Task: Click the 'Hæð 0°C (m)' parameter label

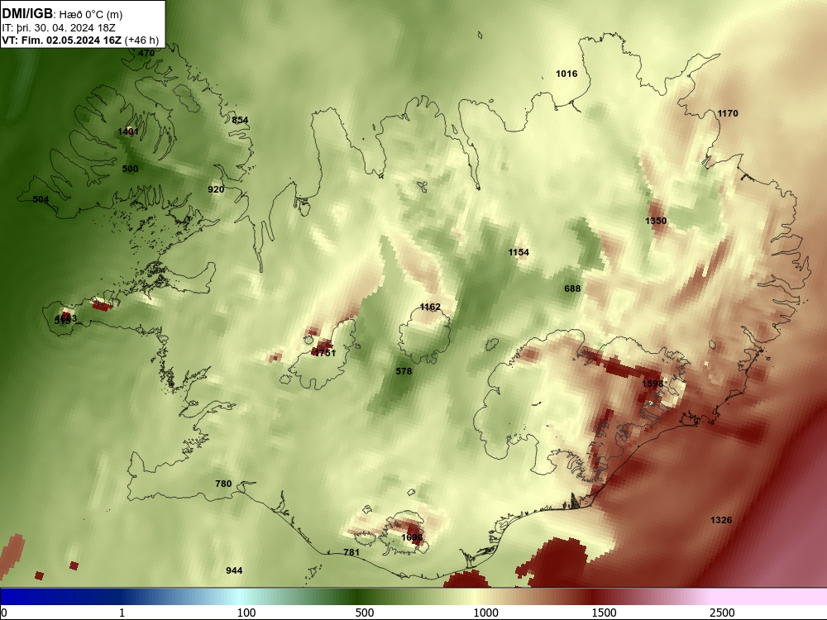Action: pos(90,15)
